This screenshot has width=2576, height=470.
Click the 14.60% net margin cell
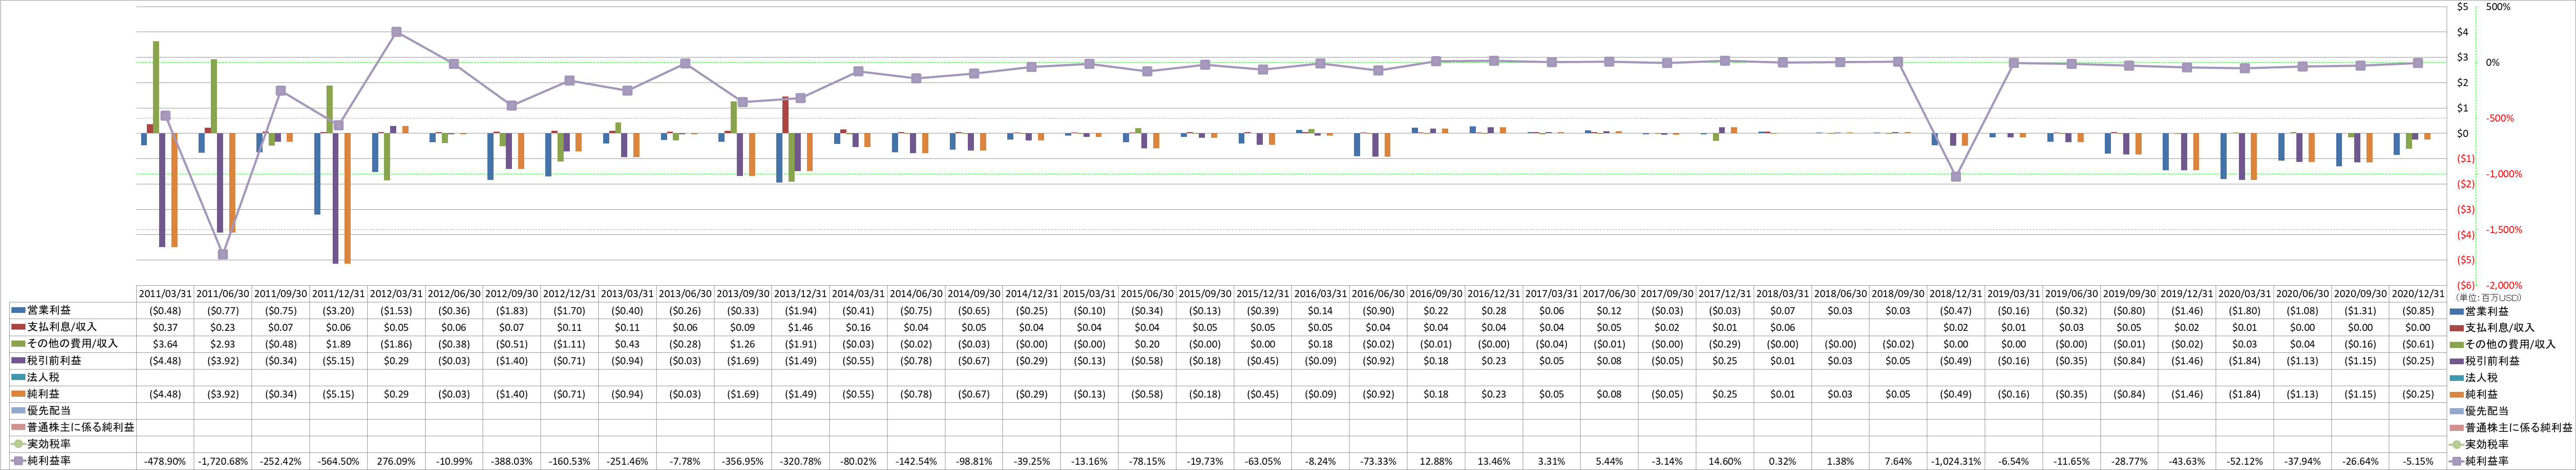(x=1725, y=462)
